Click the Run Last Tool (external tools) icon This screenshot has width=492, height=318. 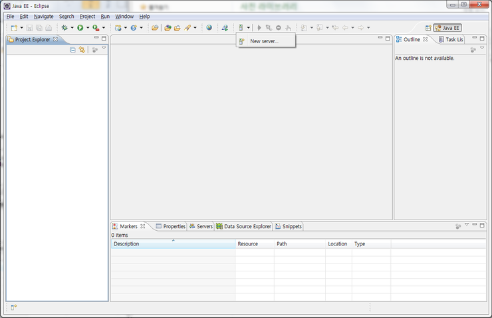[x=96, y=28]
